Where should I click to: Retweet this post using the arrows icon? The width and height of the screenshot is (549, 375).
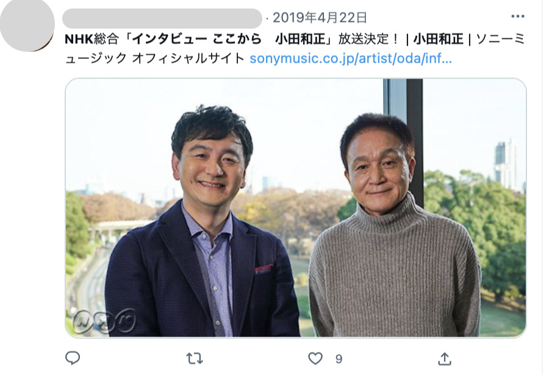194,358
